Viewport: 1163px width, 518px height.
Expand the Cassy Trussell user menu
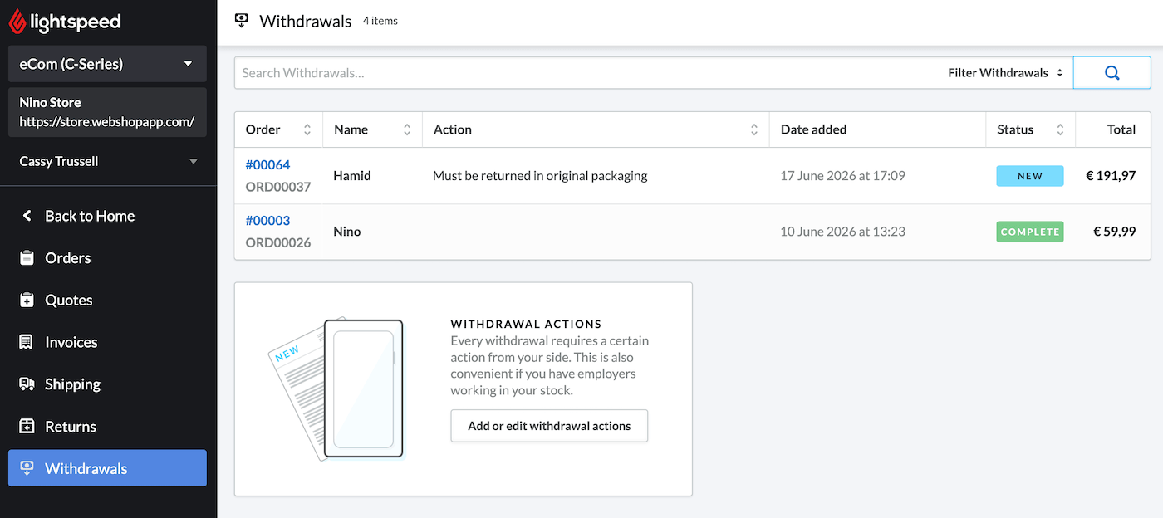tap(107, 161)
